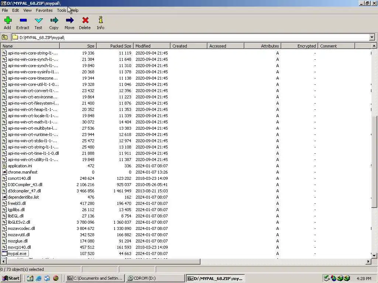The width and height of the screenshot is (378, 283).
Task: Click the Add toolbar icon
Action: point(8,20)
